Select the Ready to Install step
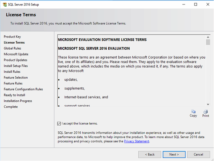The height and width of the screenshot is (161, 214). coord(15,95)
